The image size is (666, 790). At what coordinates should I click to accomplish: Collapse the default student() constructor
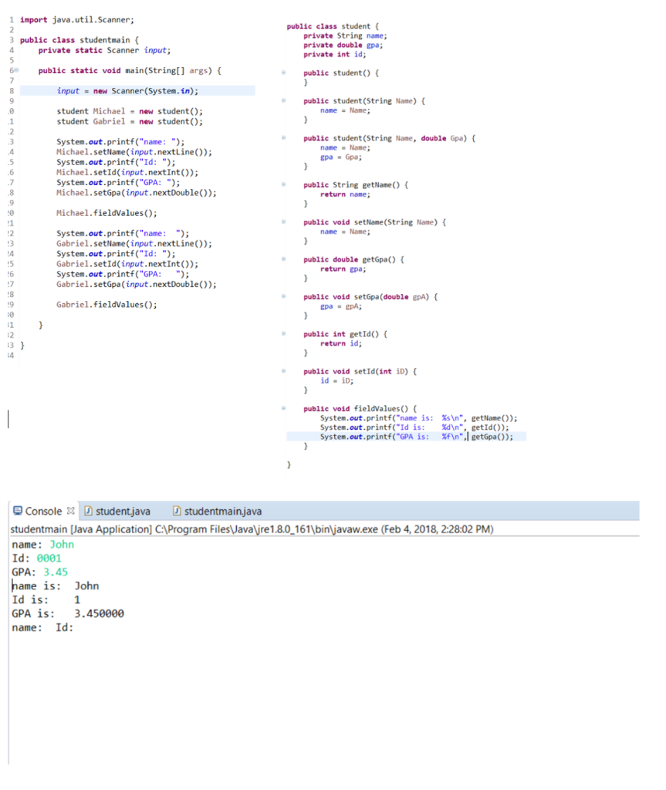coord(282,73)
